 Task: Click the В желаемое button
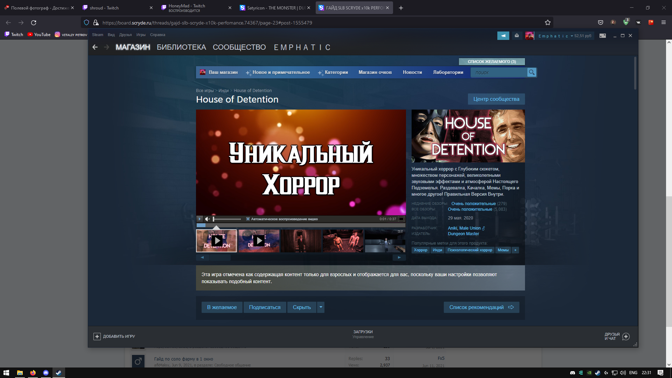(222, 307)
